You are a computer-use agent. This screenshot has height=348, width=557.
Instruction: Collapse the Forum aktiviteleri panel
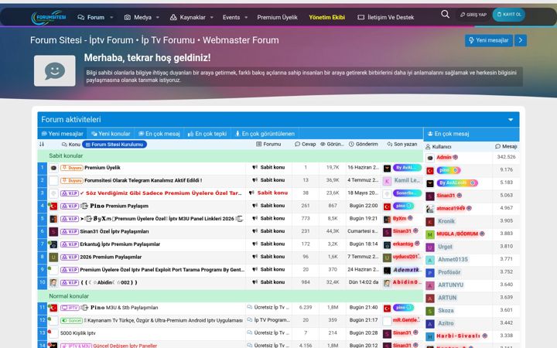(511, 120)
